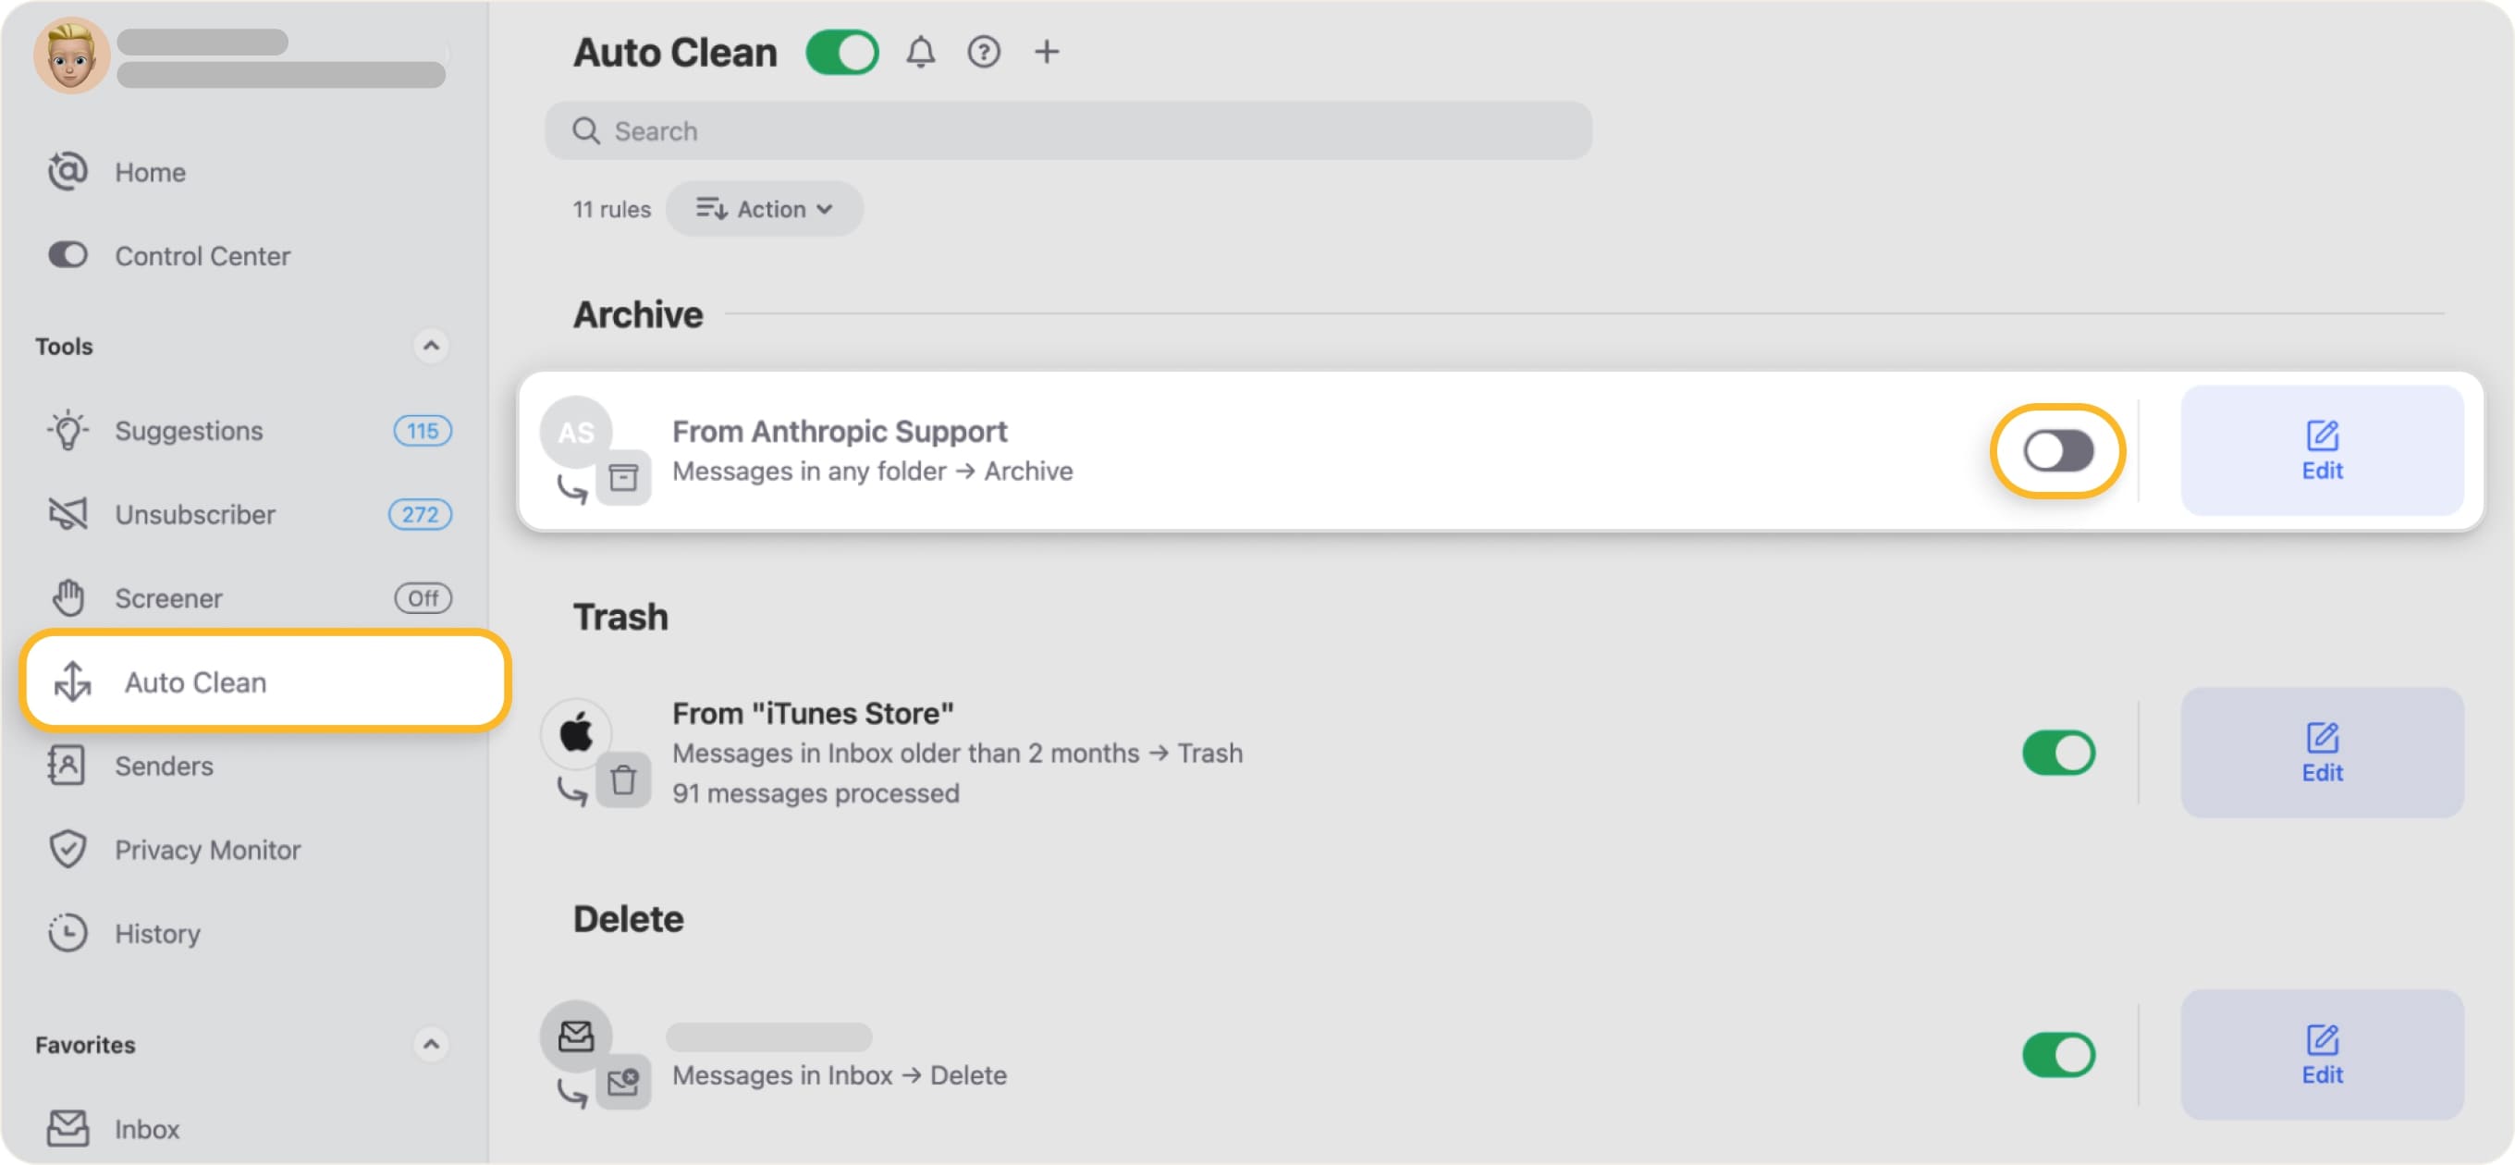
Task: Turn off the Auto Clean master switch
Action: (841, 52)
